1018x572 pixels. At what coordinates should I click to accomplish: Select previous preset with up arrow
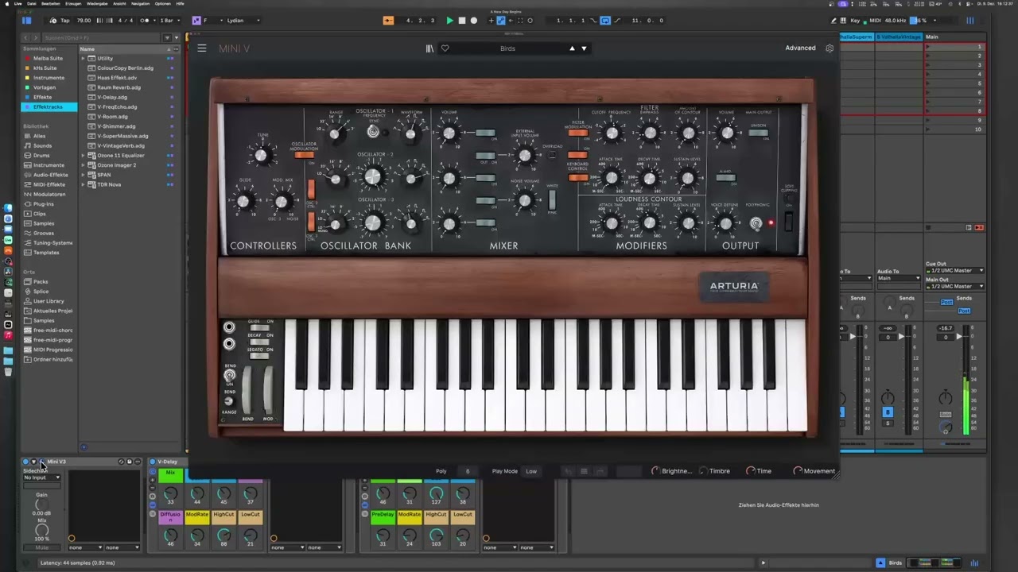click(572, 48)
